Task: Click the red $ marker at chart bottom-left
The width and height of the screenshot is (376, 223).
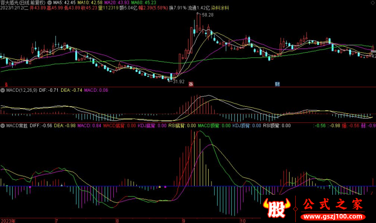Action: click(6, 85)
